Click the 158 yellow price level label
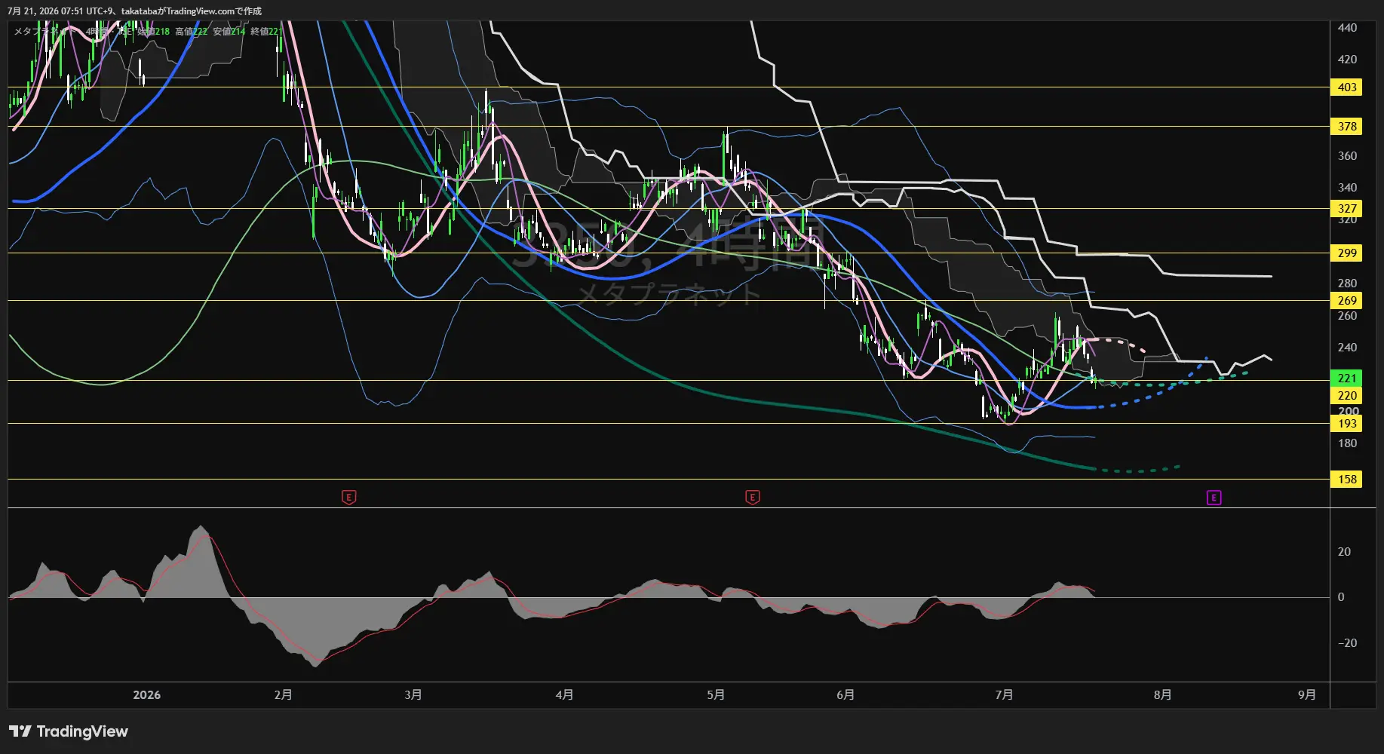This screenshot has height=754, width=1384. [1346, 480]
